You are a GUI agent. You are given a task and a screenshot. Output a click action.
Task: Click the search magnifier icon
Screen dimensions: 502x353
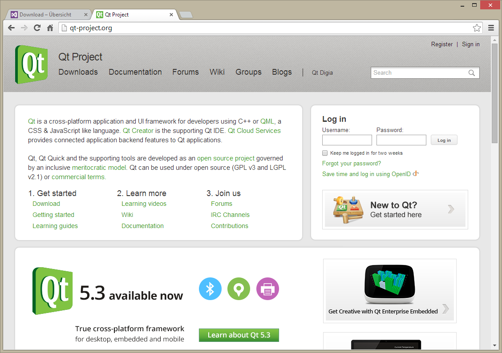tap(472, 72)
